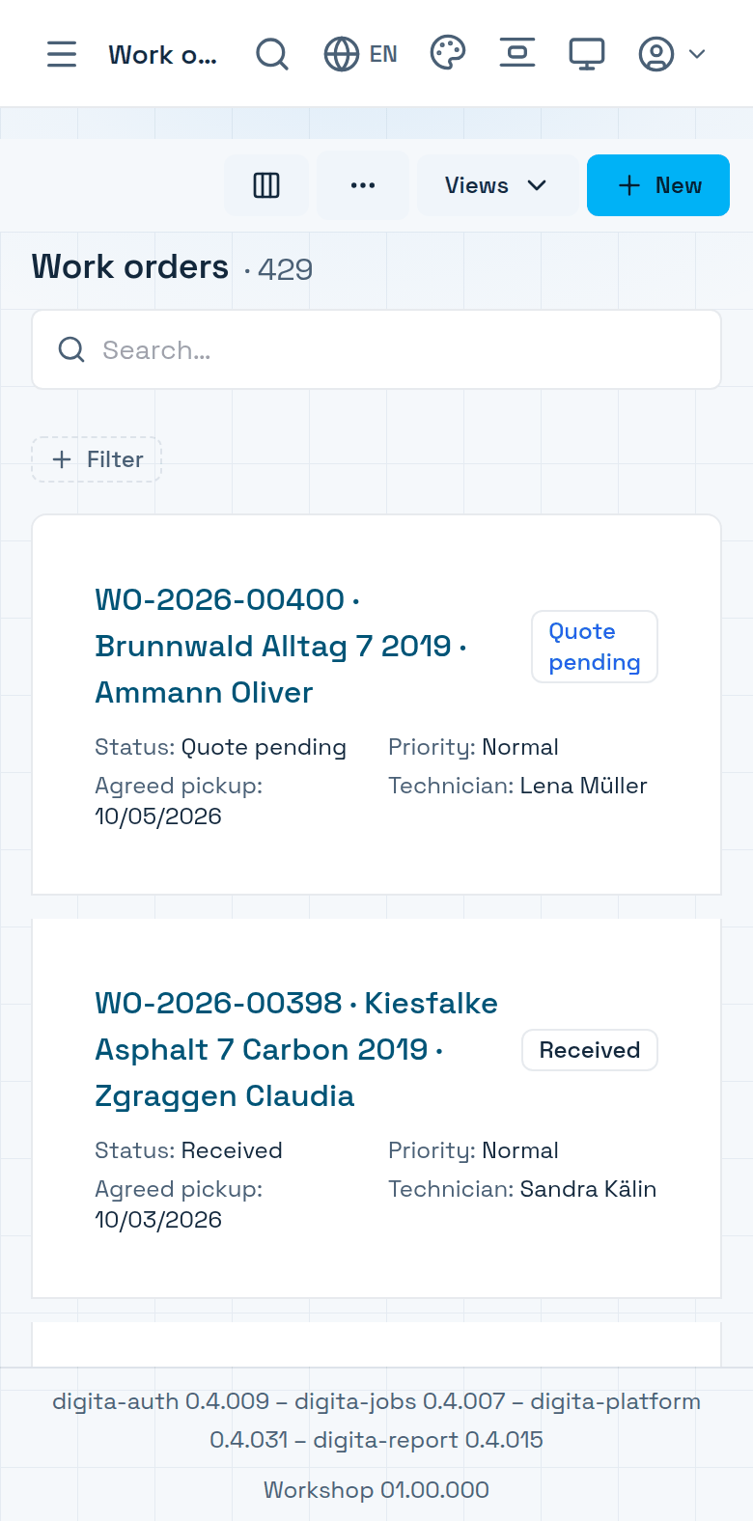Select technician Lena Müller text

pos(584,786)
